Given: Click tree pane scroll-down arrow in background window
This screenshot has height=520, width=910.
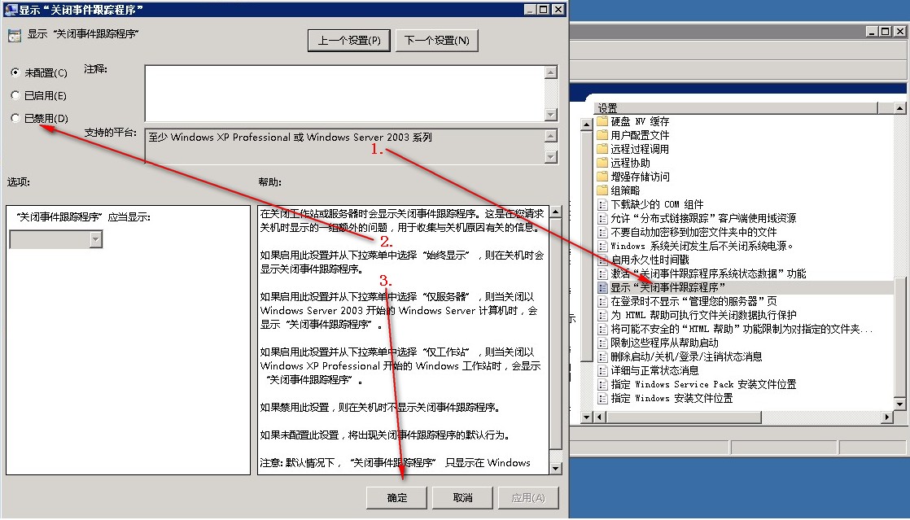Looking at the screenshot, I should click(x=586, y=417).
